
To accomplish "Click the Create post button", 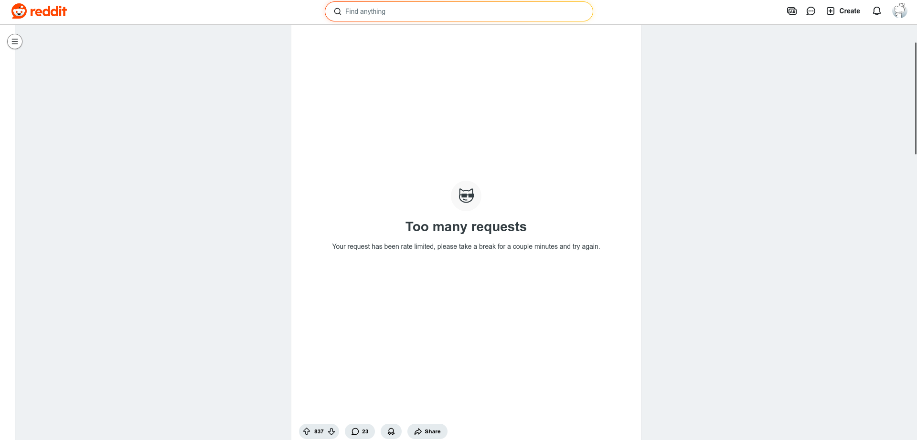I will click(843, 11).
